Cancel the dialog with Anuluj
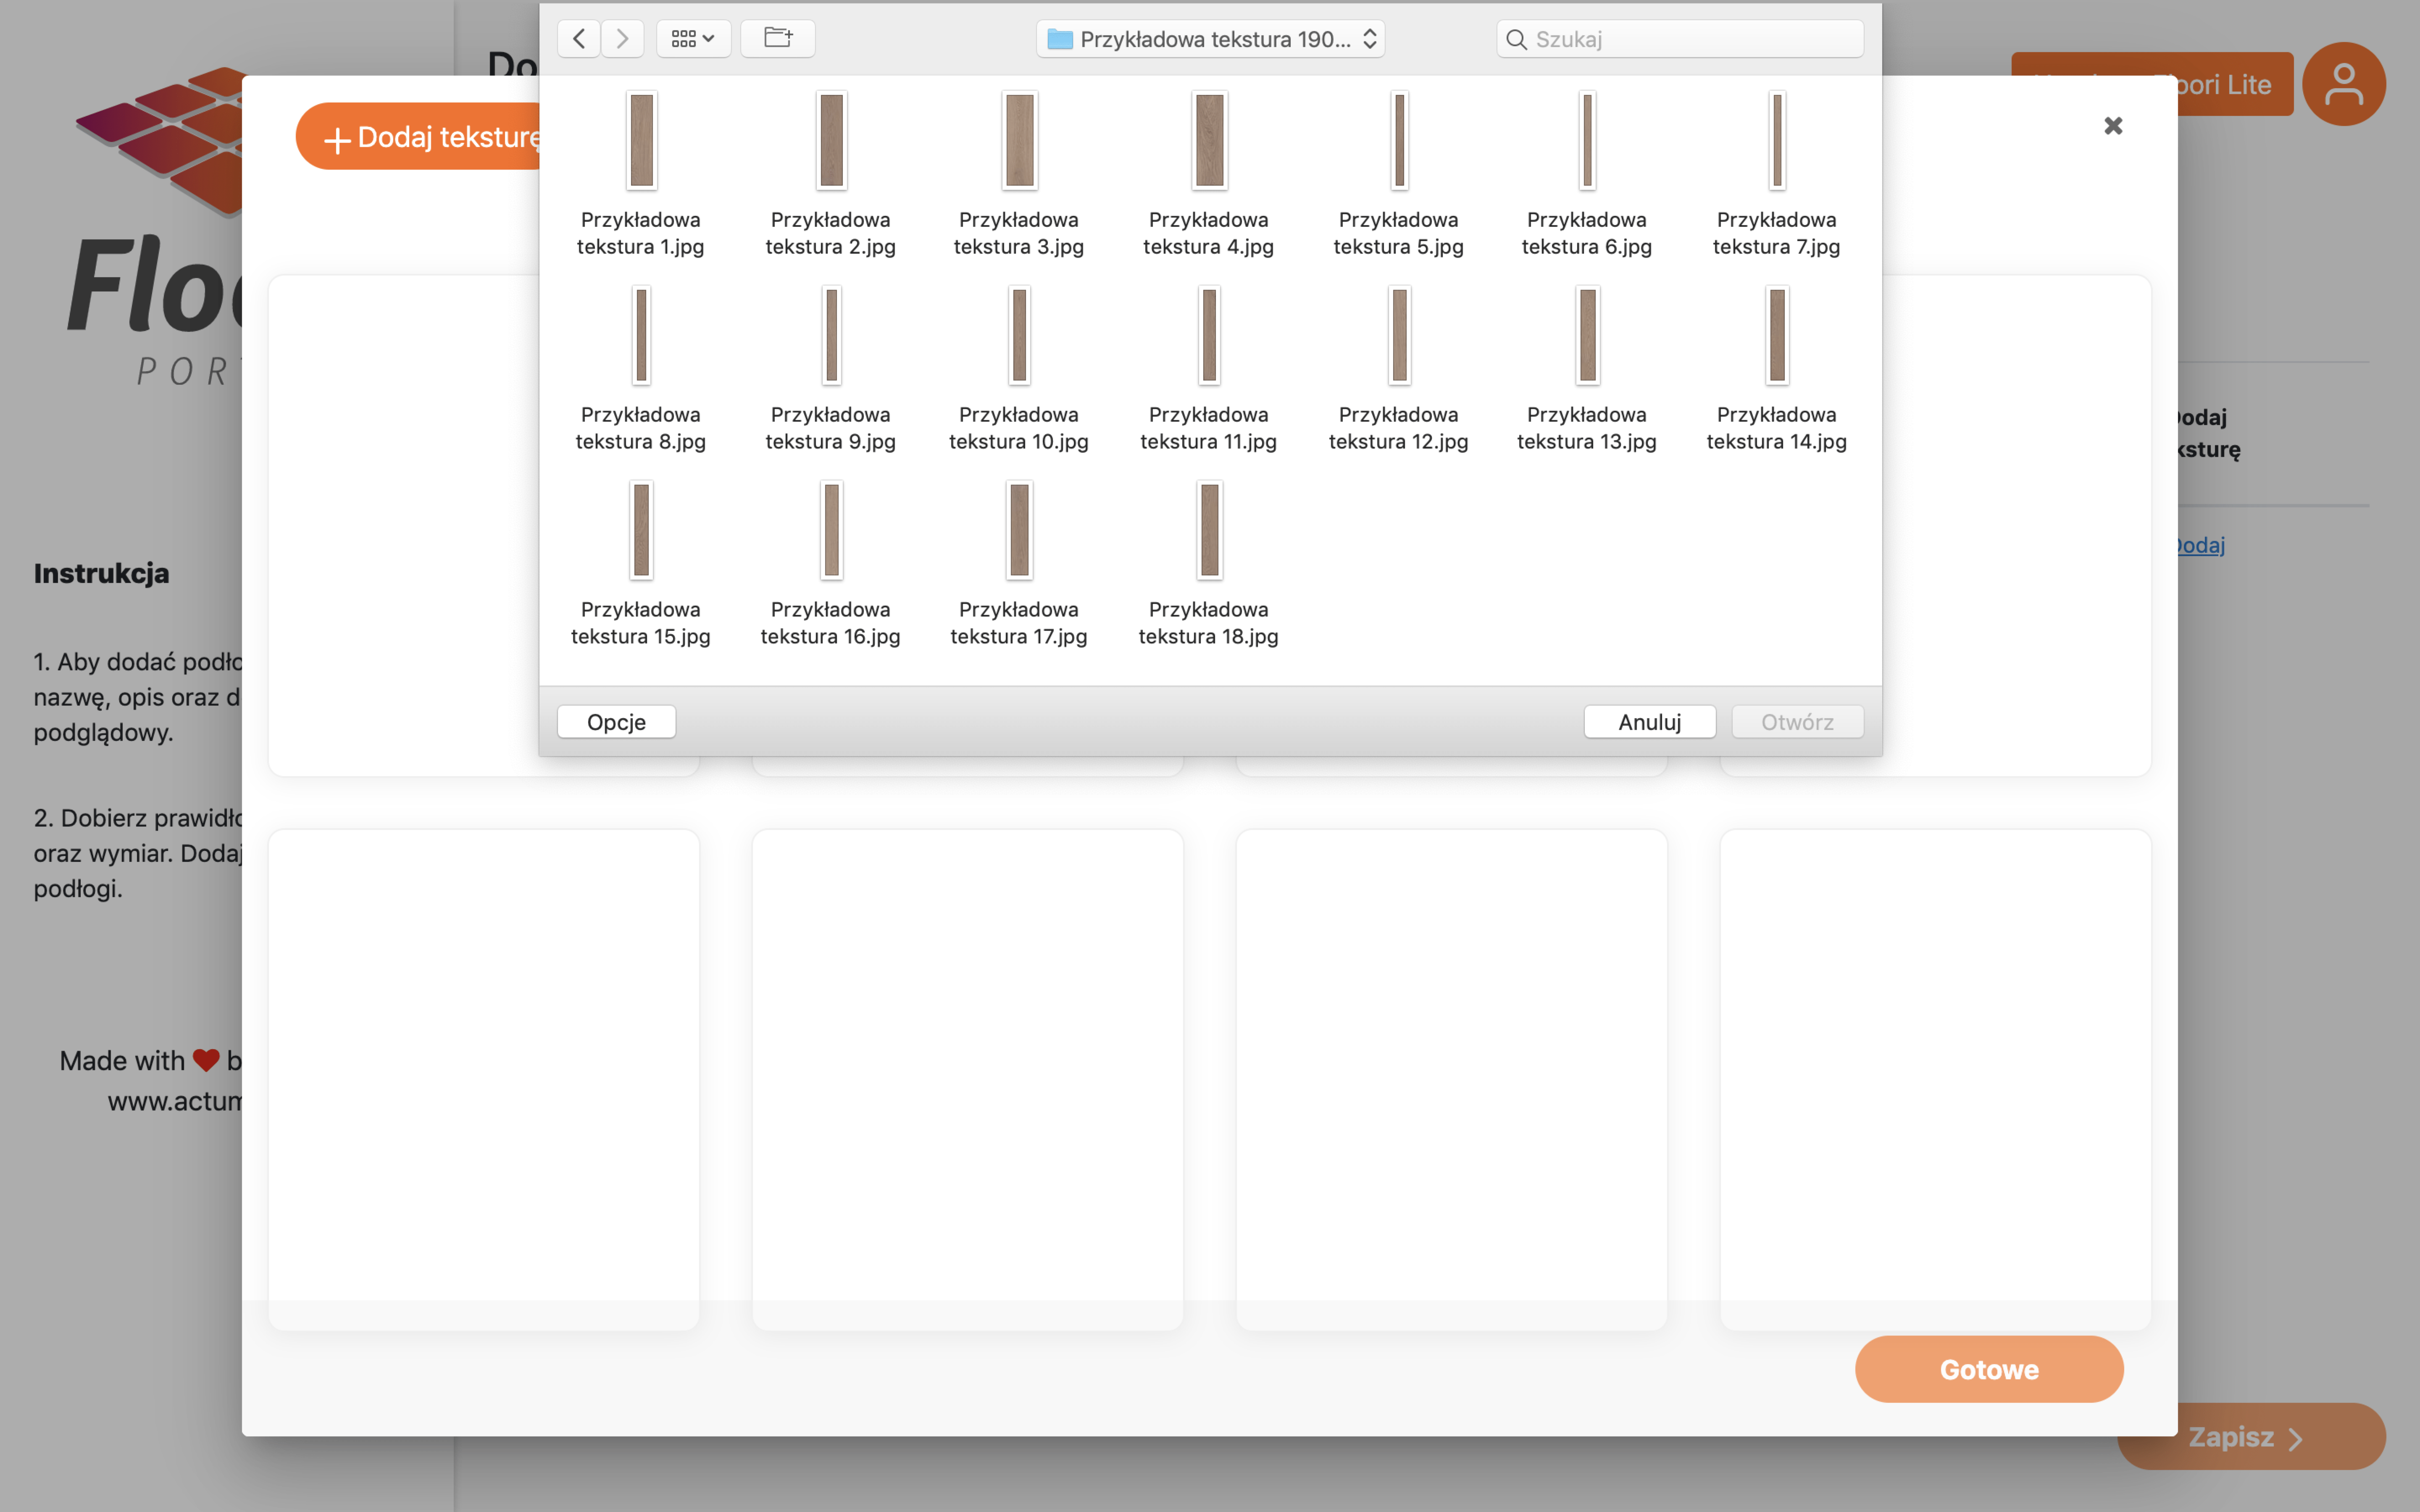Viewport: 2420px width, 1512px height. click(1650, 722)
